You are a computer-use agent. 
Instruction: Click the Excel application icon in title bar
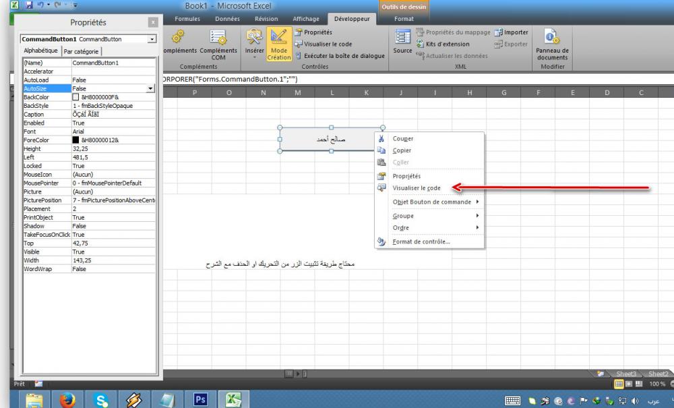pos(14,5)
